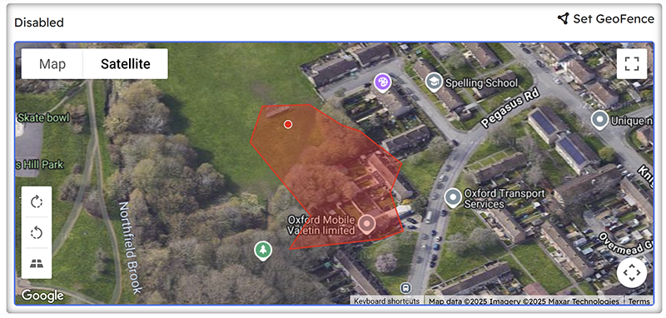Switch to Satellite view tab
The image size is (666, 318).
126,64
